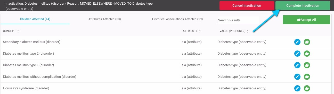Sort by the Attribute column

tap(192, 31)
